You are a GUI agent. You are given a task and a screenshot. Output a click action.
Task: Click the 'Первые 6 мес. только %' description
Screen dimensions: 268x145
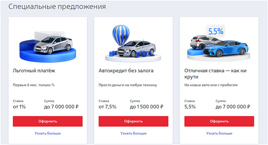(x=34, y=85)
